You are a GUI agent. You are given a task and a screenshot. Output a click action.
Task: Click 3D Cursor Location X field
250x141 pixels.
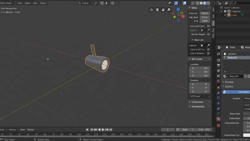click(x=200, y=68)
